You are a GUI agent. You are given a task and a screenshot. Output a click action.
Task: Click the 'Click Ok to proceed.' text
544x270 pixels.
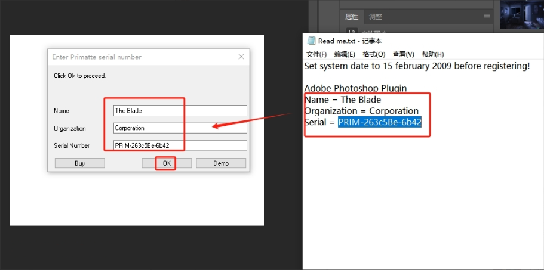80,76
